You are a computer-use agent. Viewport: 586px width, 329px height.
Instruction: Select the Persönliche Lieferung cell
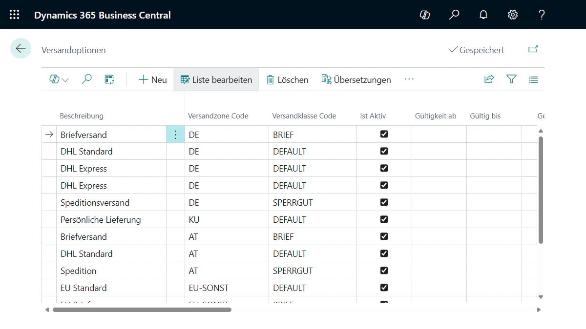pos(111,219)
